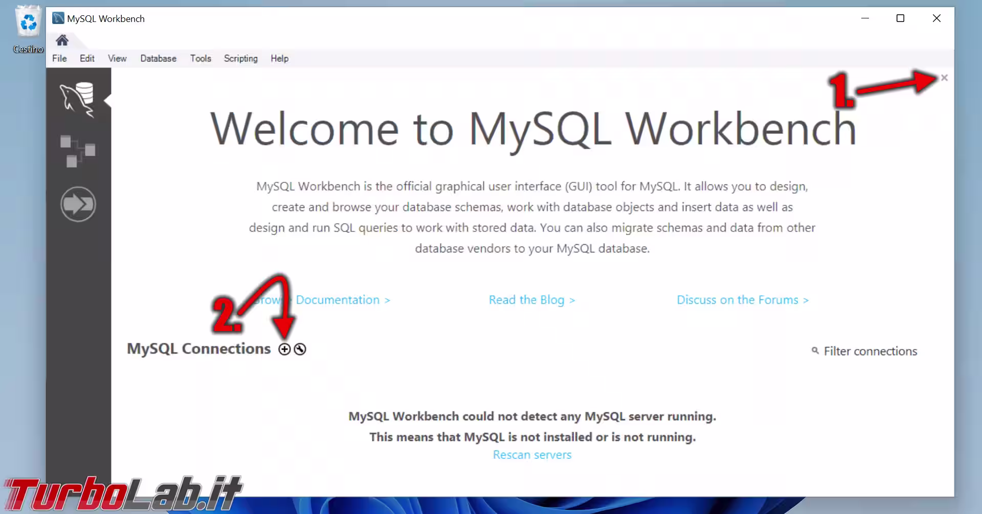This screenshot has height=514, width=982.
Task: Open the MySQL connections dolphin sidebar icon
Action: (x=78, y=100)
